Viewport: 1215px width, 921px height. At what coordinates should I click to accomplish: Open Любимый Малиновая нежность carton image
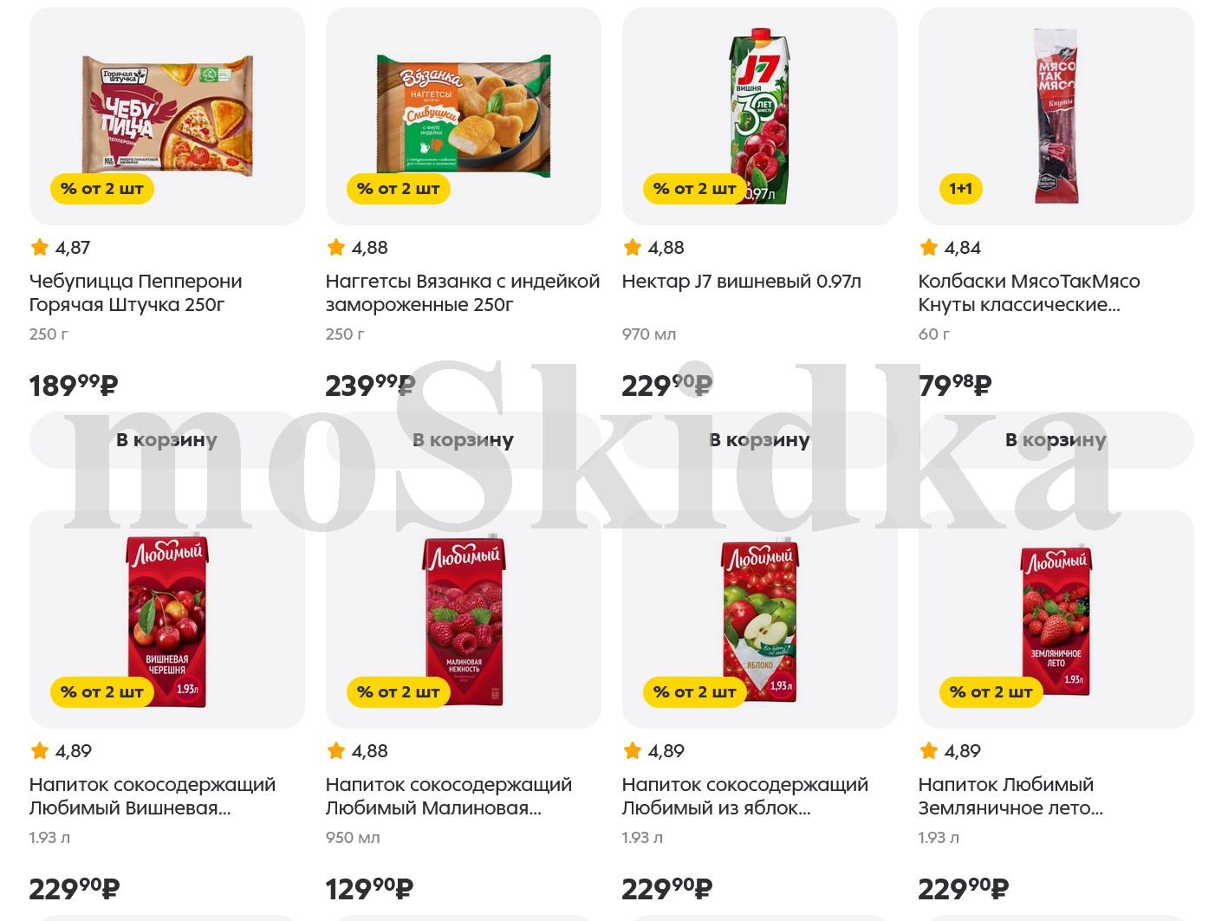click(464, 619)
